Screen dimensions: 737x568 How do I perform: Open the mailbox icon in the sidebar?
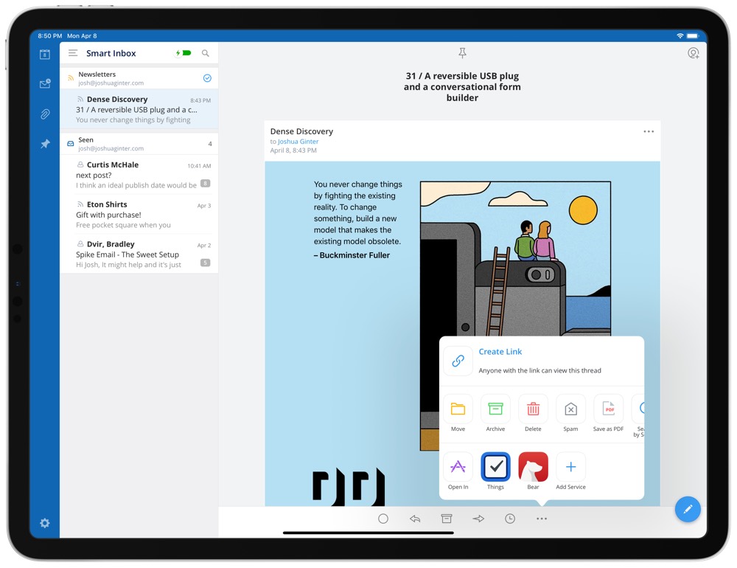pyautogui.click(x=45, y=84)
